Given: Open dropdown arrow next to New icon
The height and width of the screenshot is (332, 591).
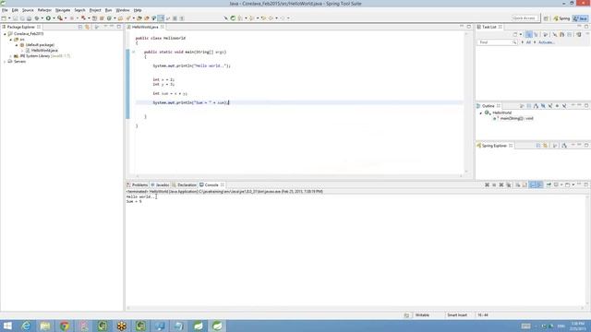Looking at the screenshot, I should point(9,18).
